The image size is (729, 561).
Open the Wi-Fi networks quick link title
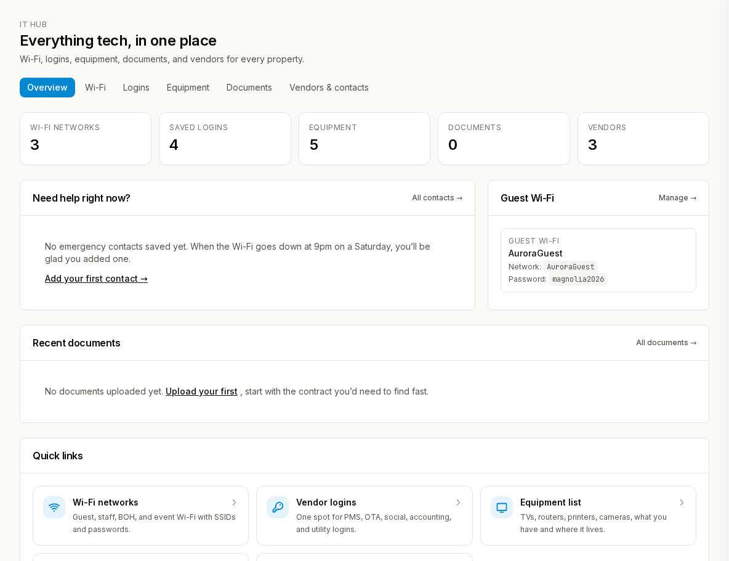point(105,502)
